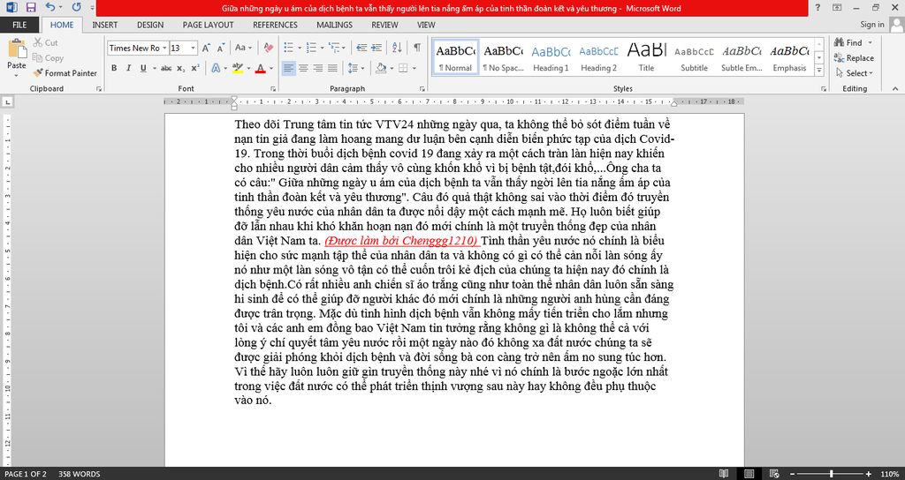The image size is (905, 480).
Task: Switch to the INSERT tab
Action: click(x=104, y=25)
